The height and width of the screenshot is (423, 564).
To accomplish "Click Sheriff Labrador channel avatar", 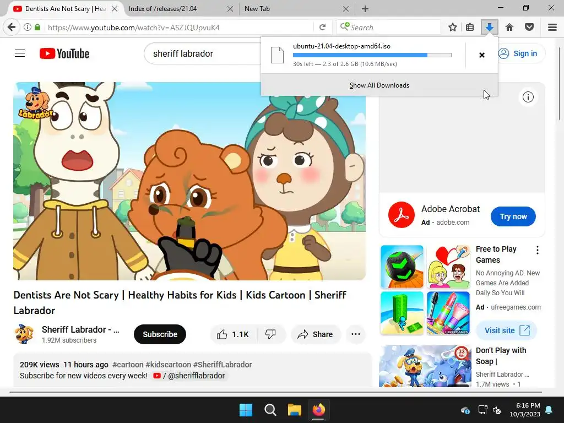I will 24,334.
